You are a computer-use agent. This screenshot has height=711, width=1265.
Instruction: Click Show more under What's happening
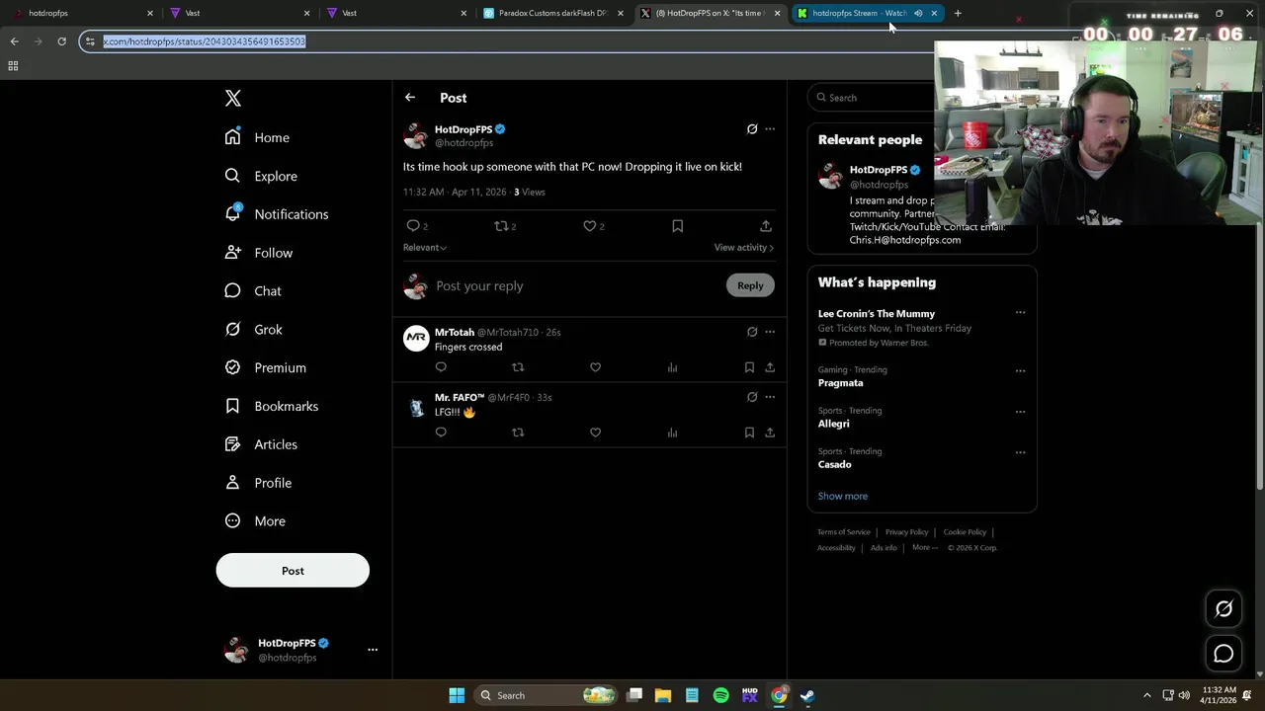842,496
